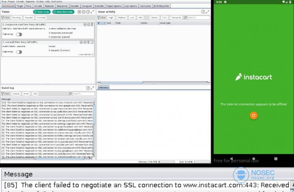Tap the gear icon in Android status bar
The image size is (294, 192).
tap(225, 2)
